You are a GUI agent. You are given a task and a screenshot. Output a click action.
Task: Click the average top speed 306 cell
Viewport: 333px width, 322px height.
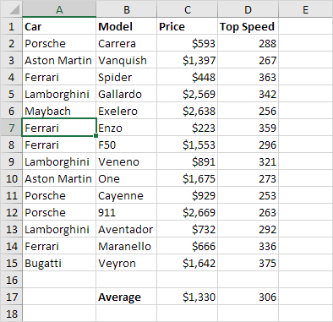(248, 297)
